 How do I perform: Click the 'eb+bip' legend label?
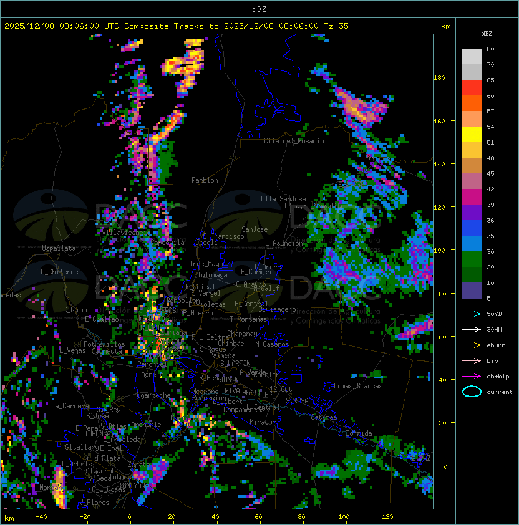[498, 377]
